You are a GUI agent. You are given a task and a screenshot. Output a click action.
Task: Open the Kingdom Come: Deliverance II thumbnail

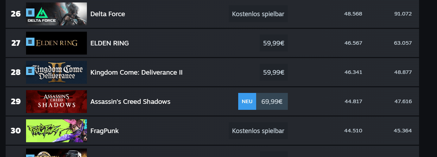[56, 73]
